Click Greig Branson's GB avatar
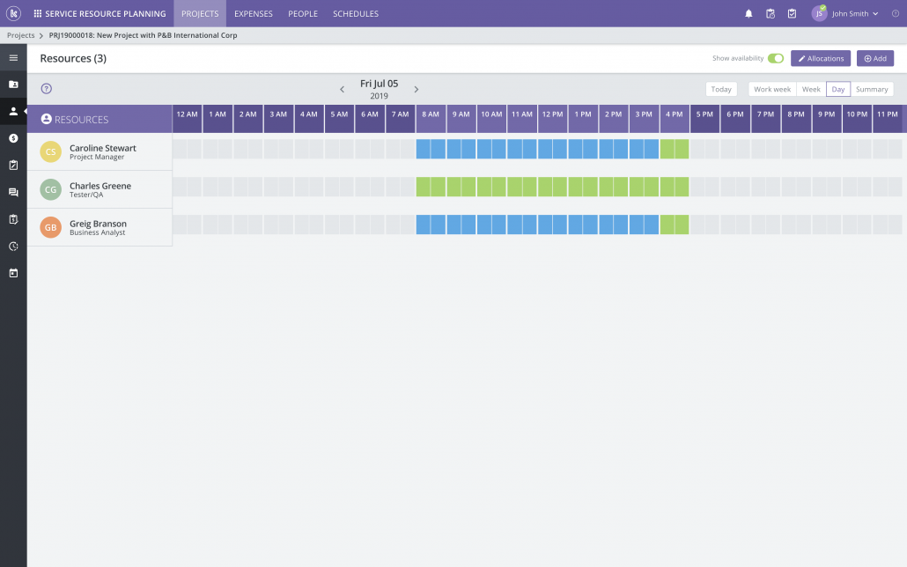This screenshot has height=567, width=907. [x=51, y=227]
